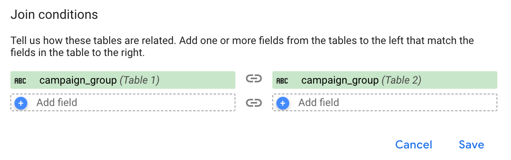Save the join conditions
The width and height of the screenshot is (511, 160).
pyautogui.click(x=472, y=144)
